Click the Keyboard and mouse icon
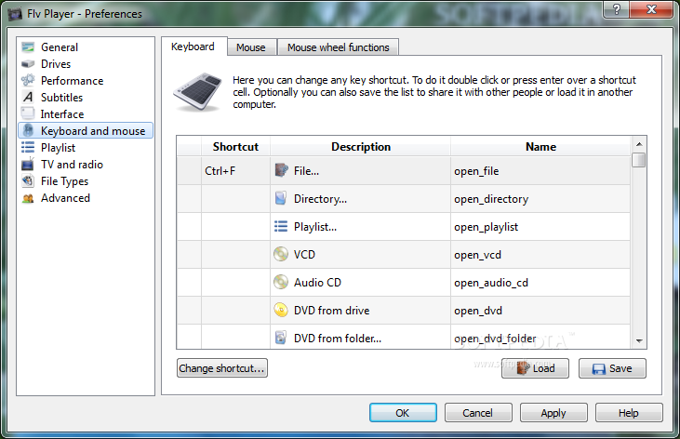The width and height of the screenshot is (680, 439). (29, 130)
